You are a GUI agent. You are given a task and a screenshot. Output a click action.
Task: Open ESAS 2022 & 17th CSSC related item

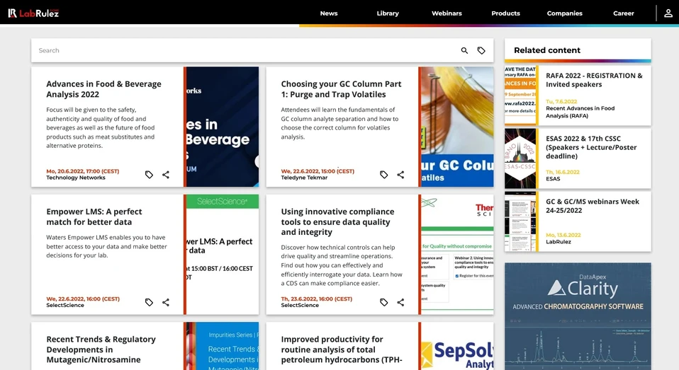590,147
